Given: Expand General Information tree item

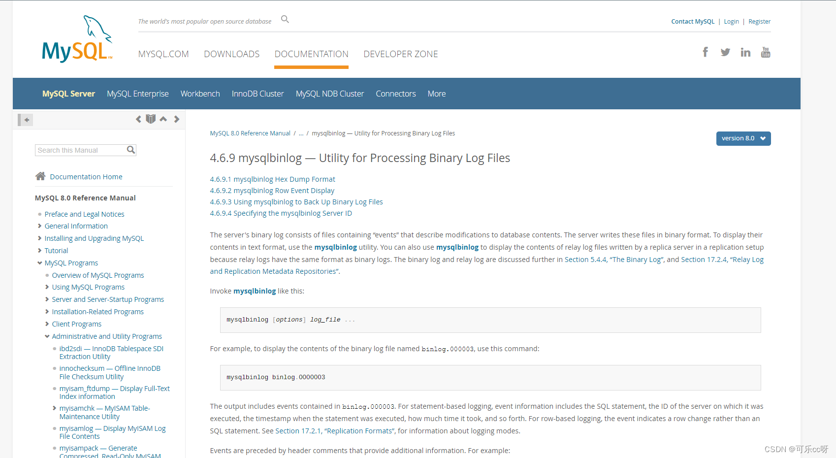Looking at the screenshot, I should (39, 226).
